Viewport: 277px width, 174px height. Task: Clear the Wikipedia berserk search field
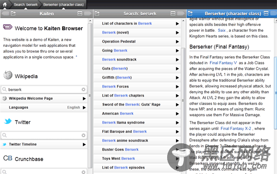pyautogui.click(x=83, y=89)
